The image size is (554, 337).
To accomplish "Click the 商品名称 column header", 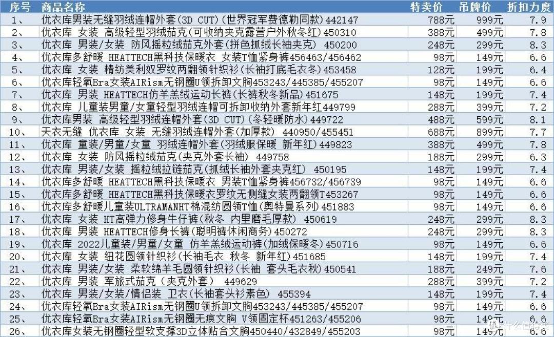I will coord(63,7).
